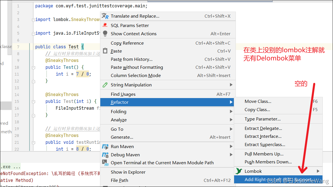Viewport: 333px width, 187px height.
Task: Choose Paste from the context menu
Action: click(x=168, y=51)
